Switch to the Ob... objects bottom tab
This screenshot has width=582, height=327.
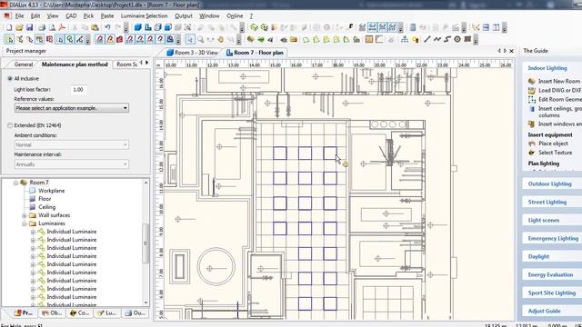(52, 312)
